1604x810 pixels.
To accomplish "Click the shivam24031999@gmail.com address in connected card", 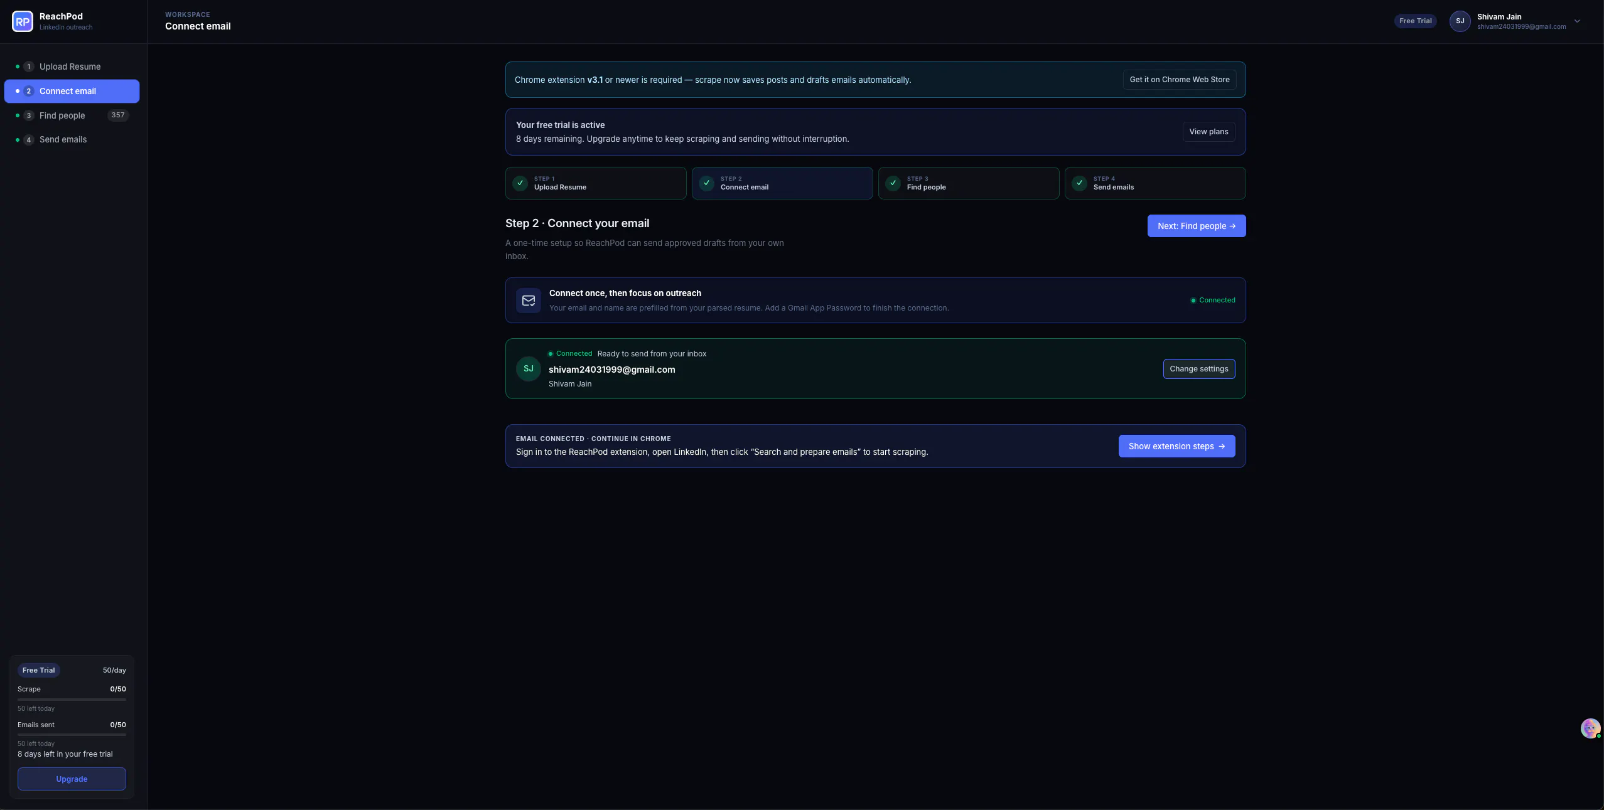I will 612,370.
